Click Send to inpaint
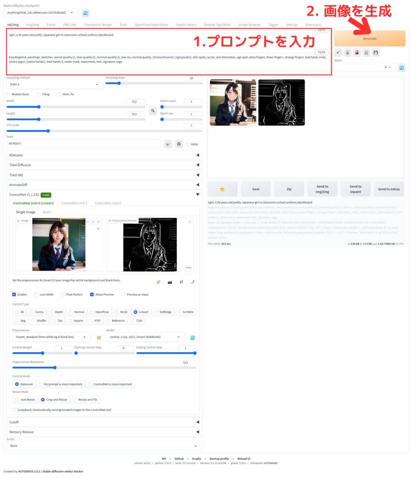 [355, 189]
